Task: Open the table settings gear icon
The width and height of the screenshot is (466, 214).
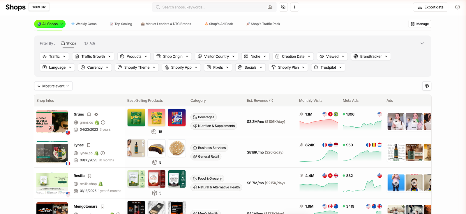Action: [x=427, y=86]
